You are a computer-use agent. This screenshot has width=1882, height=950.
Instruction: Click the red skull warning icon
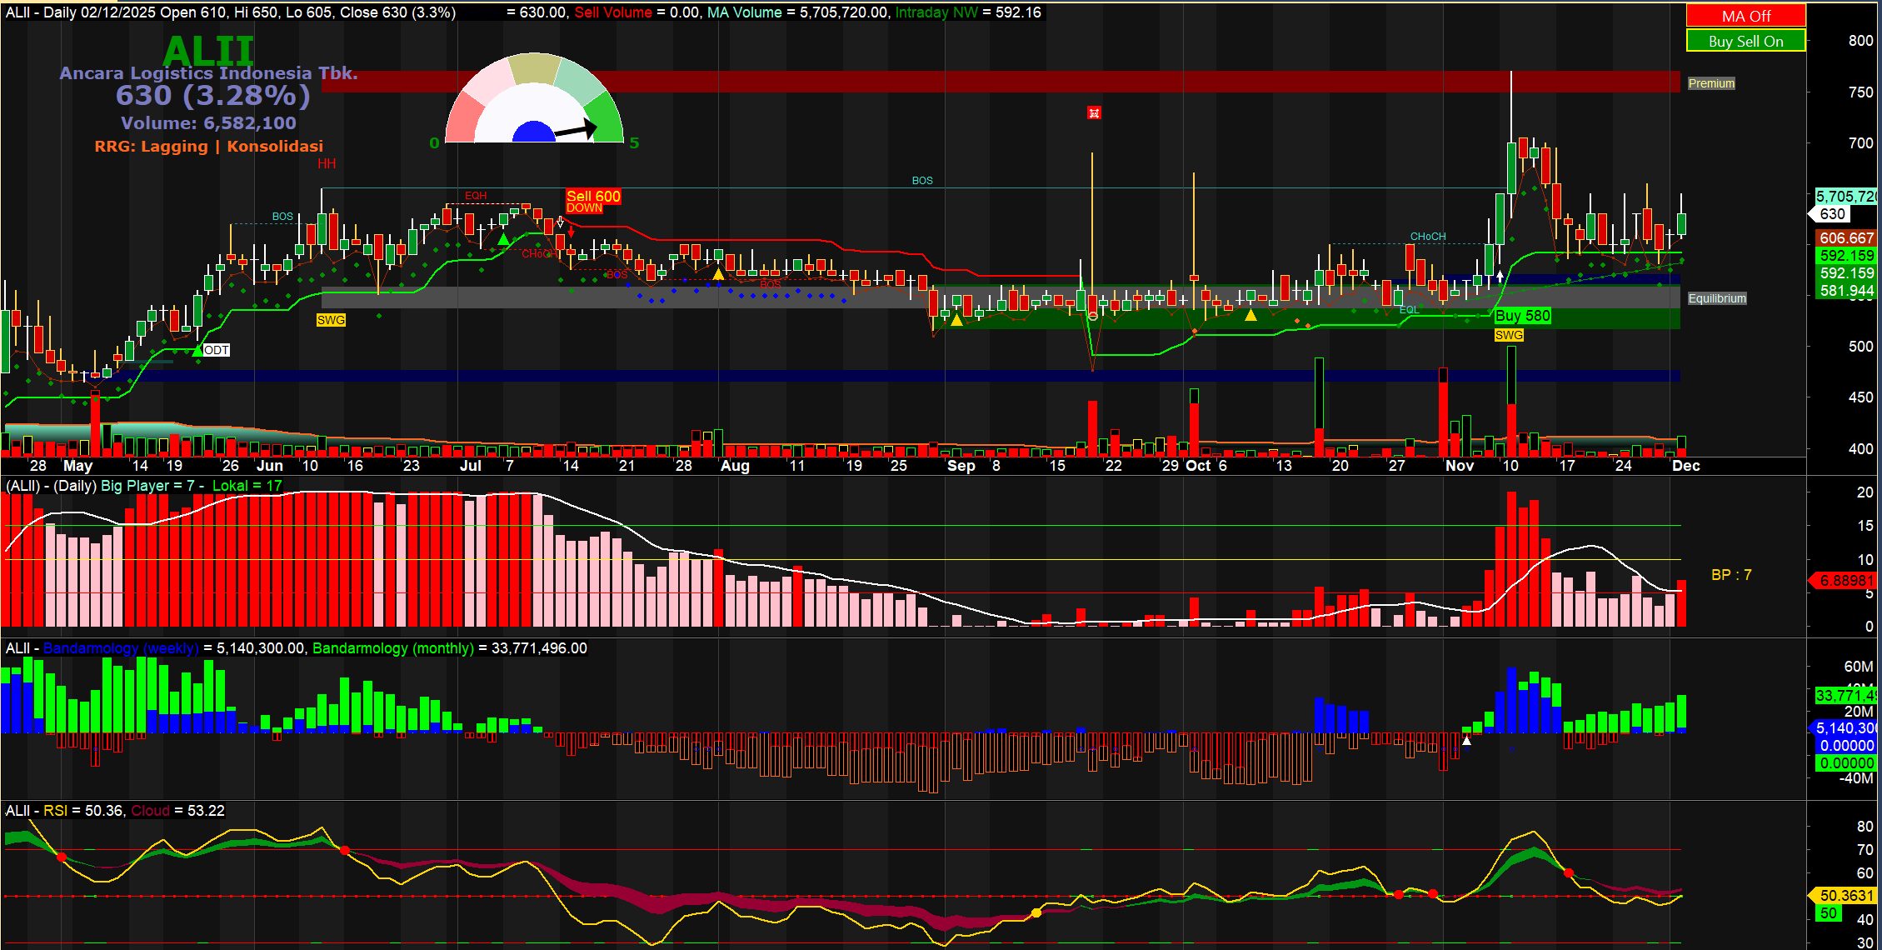[1094, 113]
